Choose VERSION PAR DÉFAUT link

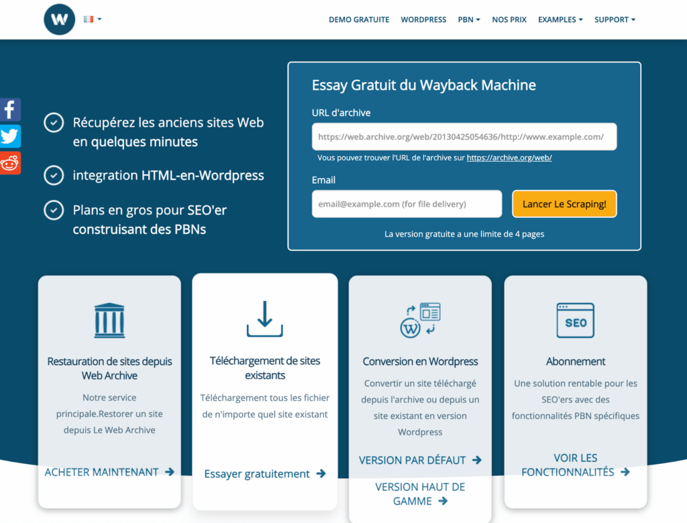pos(420,460)
